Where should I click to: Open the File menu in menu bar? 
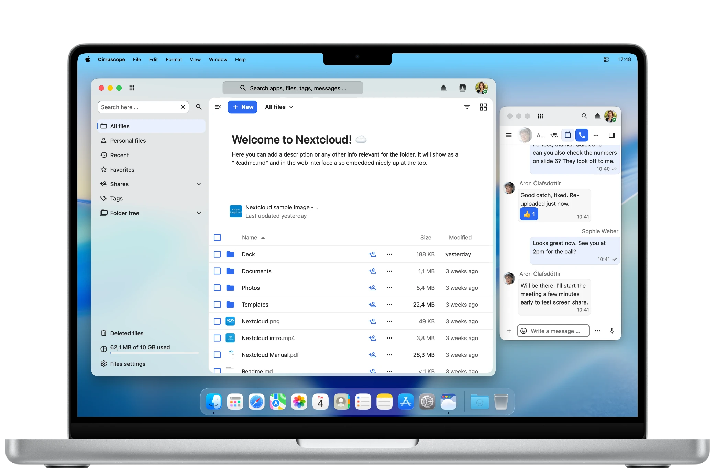[137, 59]
